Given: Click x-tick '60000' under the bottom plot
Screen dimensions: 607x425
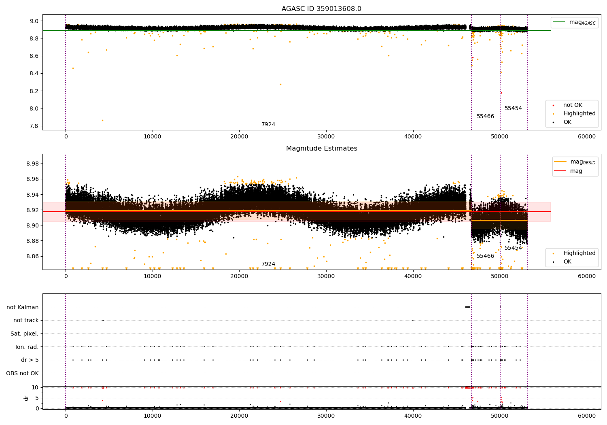Looking at the screenshot, I should pyautogui.click(x=587, y=416).
